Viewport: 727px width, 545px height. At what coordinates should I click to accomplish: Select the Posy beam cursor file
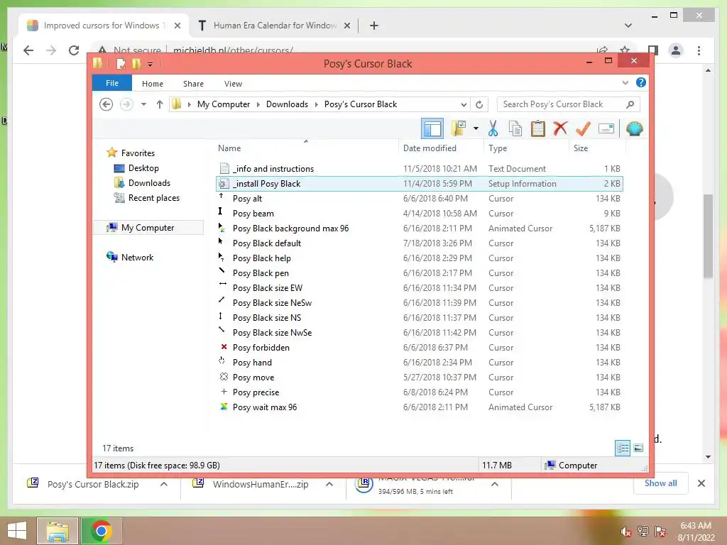pyautogui.click(x=419, y=213)
